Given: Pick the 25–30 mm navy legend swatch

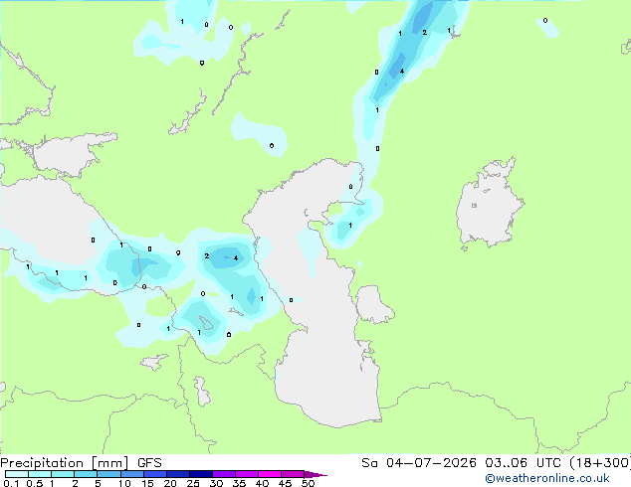Looking at the screenshot, I should (200, 474).
